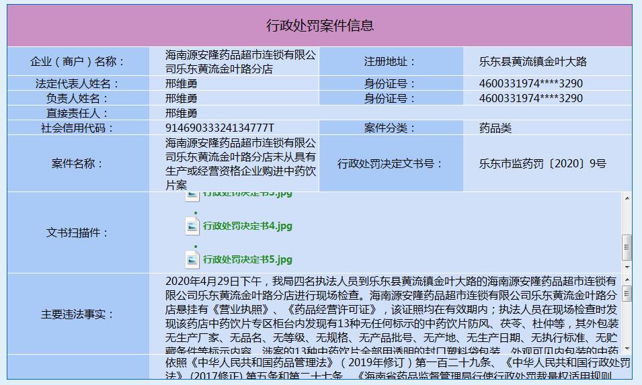Click the social credit code 91469033324134777T

coord(220,128)
